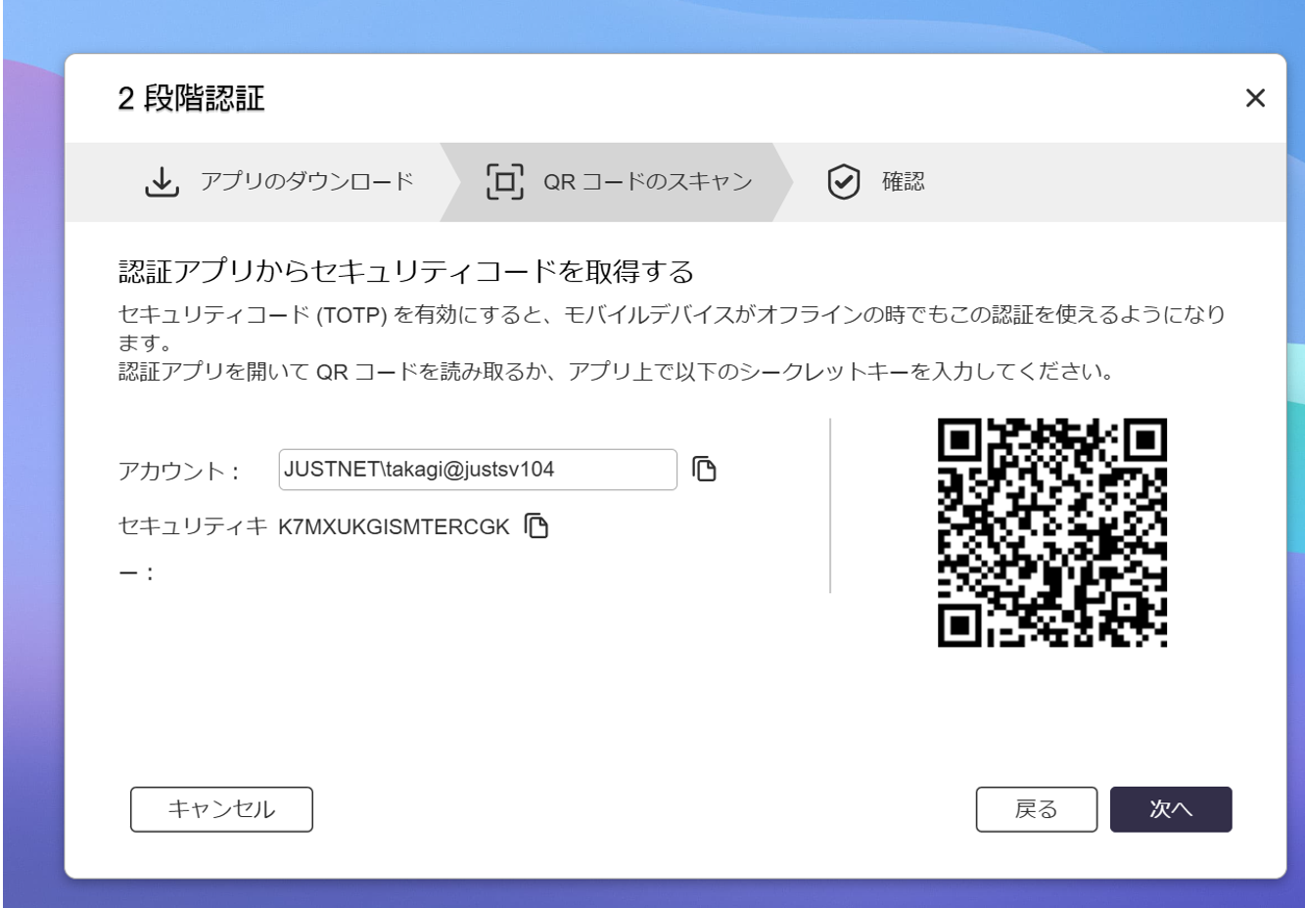Close the 2段階認証 dialog

tap(1254, 98)
